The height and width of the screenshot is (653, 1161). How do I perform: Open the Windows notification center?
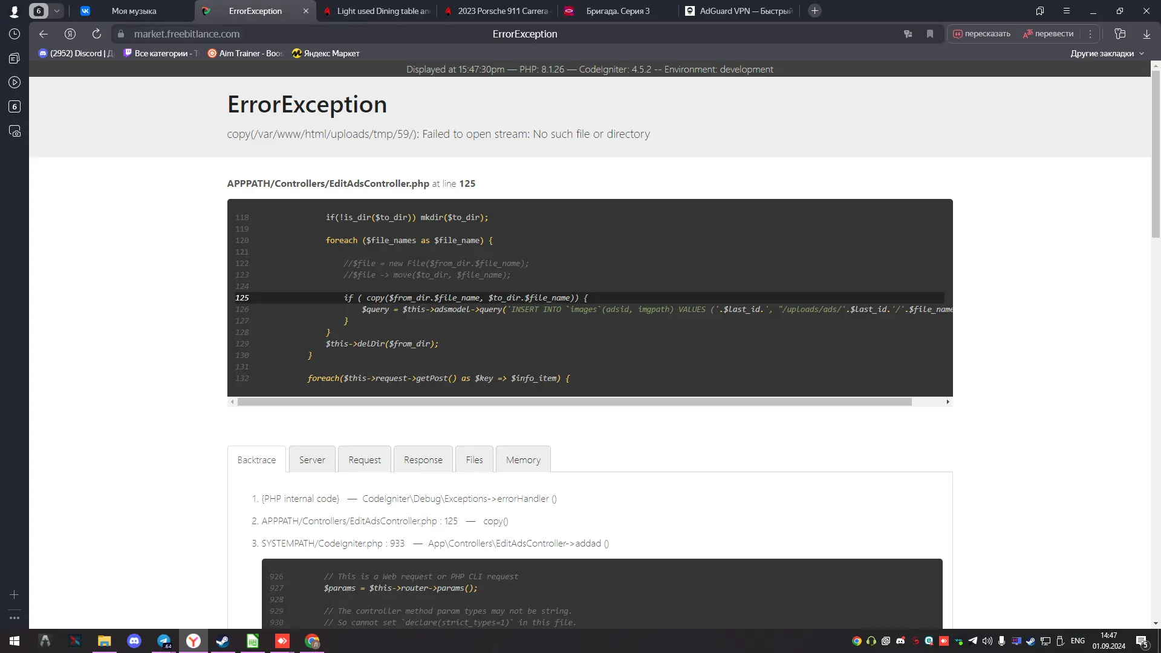(x=1142, y=641)
